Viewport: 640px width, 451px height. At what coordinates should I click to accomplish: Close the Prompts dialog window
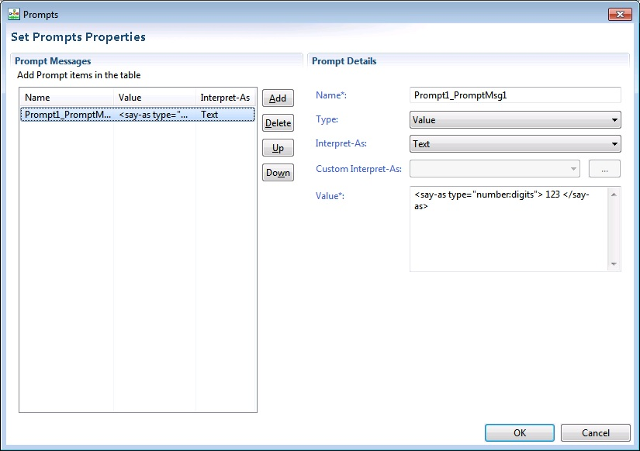click(619, 14)
